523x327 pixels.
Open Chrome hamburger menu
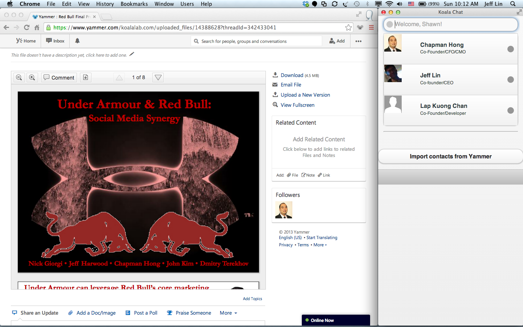tap(371, 28)
